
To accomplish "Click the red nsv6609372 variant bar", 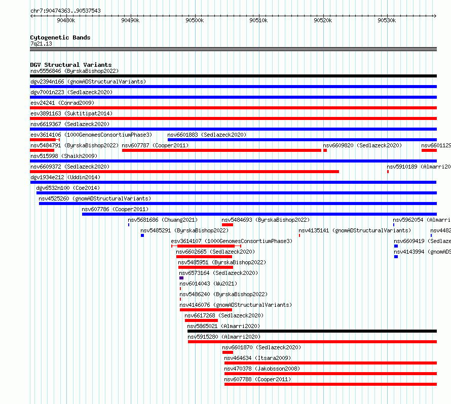I will coord(184,172).
